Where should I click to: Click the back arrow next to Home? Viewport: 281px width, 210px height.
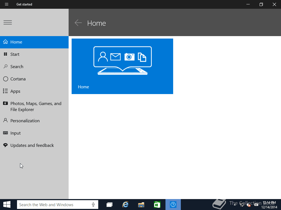coord(78,23)
